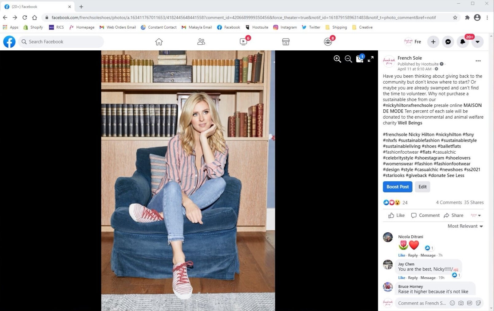Click the Edit post button

[422, 187]
